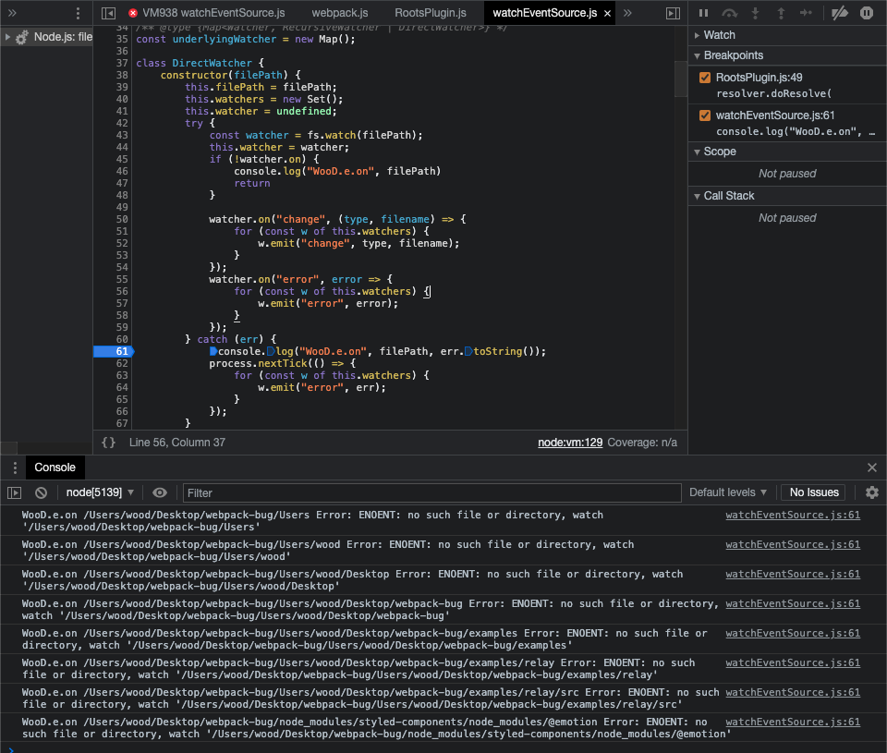887x753 pixels.
Task: Open the node:vm:129 source link
Action: [x=570, y=442]
